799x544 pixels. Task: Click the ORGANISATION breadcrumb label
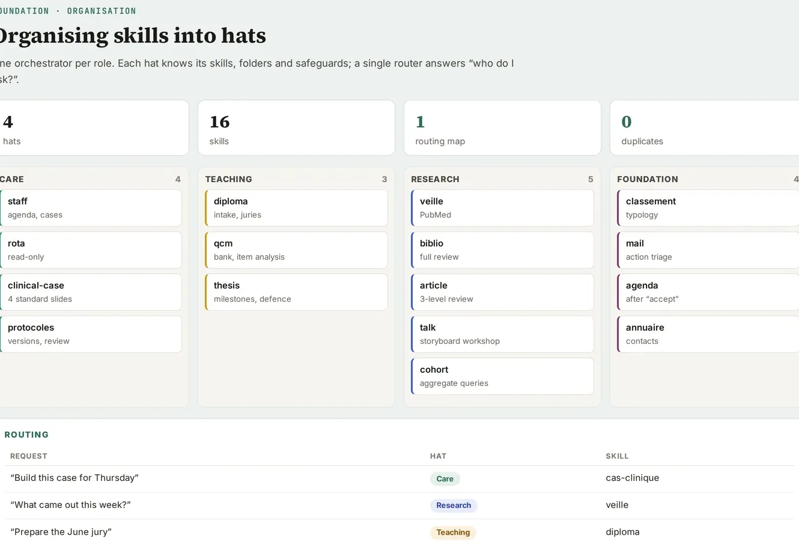[102, 11]
